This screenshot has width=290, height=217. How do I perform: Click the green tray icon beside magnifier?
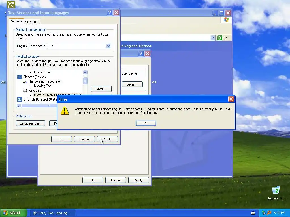(264, 213)
